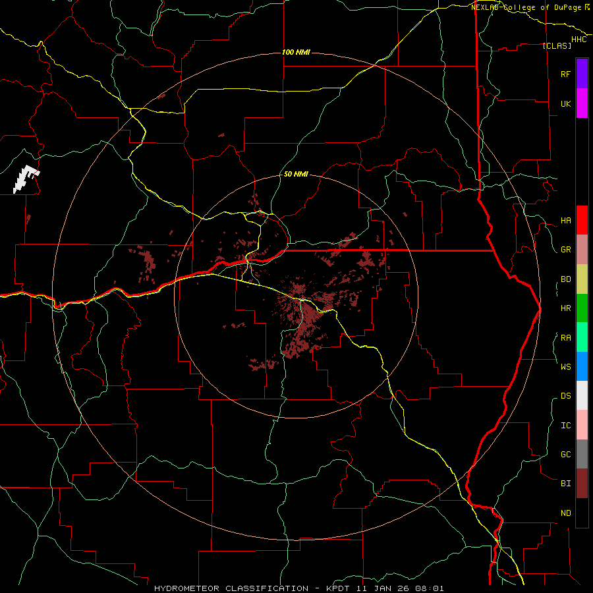Click the "50 NMI" range ring label
Viewport: 593px width, 593px height.
(296, 174)
